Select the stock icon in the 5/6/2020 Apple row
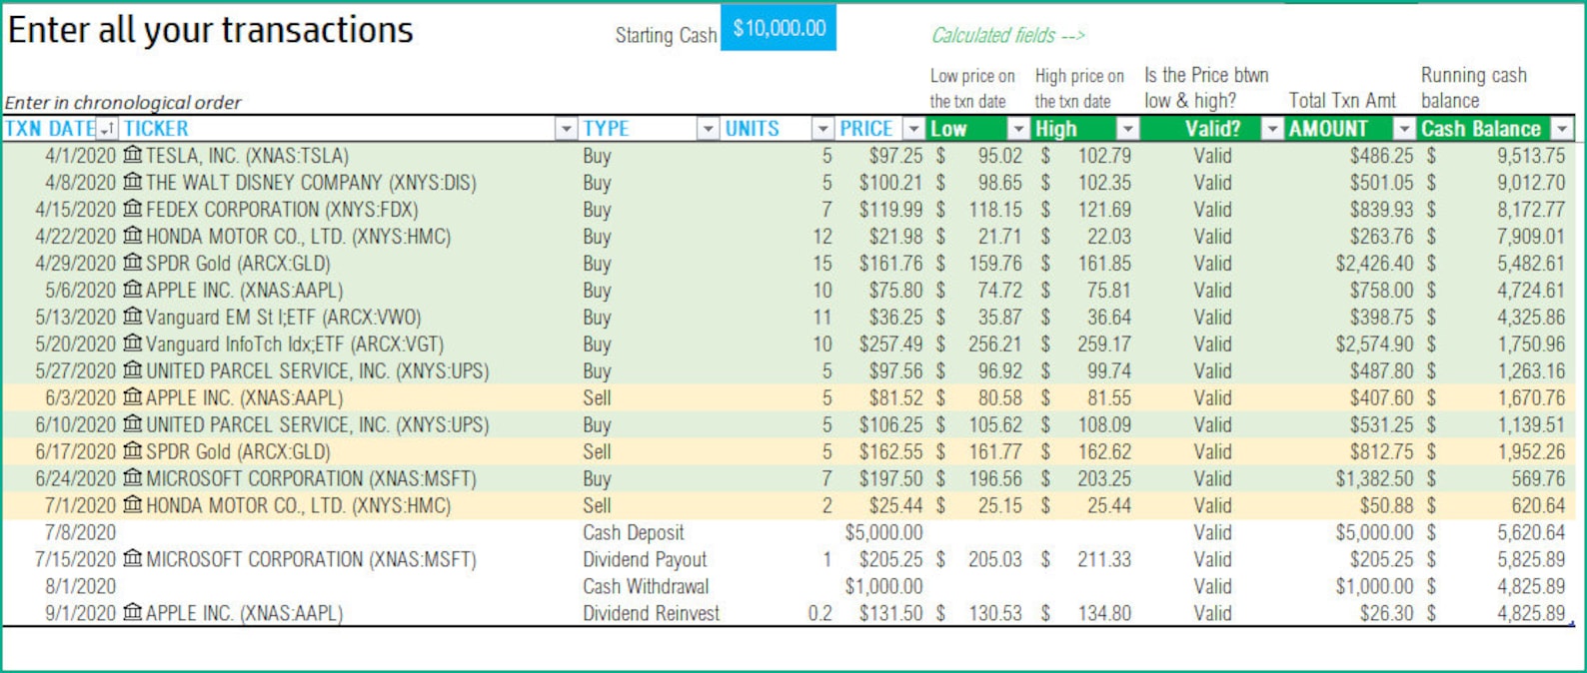The height and width of the screenshot is (673, 1587). point(133,290)
